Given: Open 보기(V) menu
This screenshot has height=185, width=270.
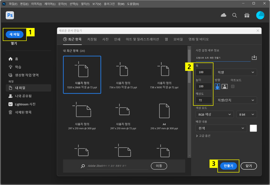Looking at the screenshot, I should [96, 4].
